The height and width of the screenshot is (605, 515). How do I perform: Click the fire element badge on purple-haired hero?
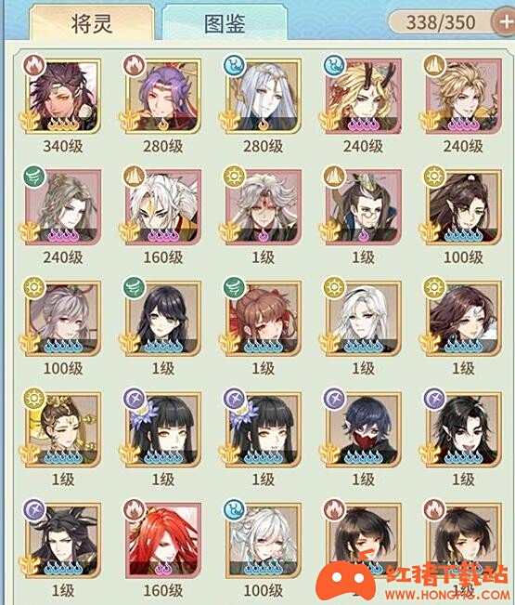[134, 65]
